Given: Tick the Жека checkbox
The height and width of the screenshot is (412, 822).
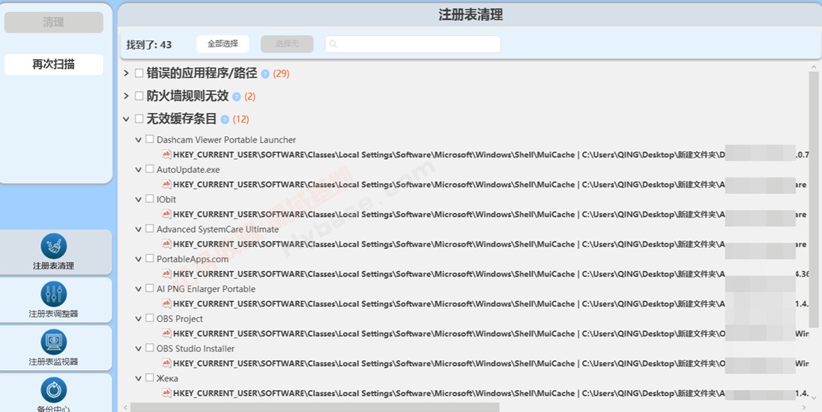Looking at the screenshot, I should [150, 378].
